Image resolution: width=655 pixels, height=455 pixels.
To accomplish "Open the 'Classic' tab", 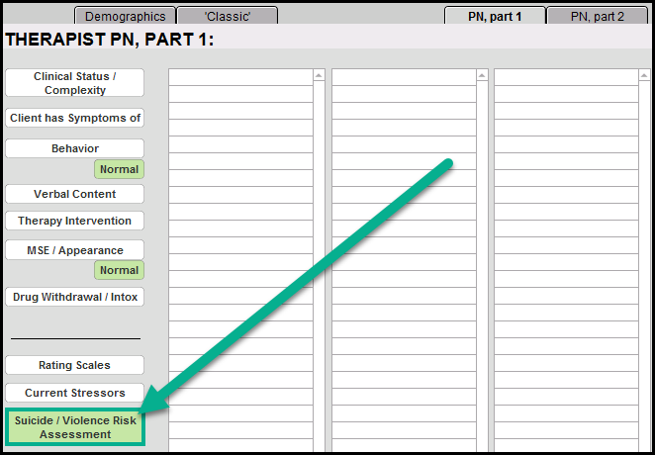I will (x=227, y=16).
